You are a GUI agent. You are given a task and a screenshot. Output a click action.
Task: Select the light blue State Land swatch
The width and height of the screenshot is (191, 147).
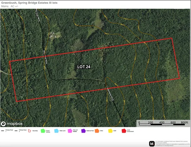coord(56,131)
